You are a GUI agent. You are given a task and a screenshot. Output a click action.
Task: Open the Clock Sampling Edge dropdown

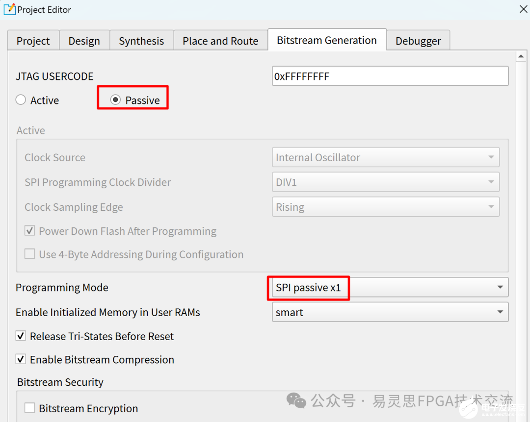click(x=386, y=207)
